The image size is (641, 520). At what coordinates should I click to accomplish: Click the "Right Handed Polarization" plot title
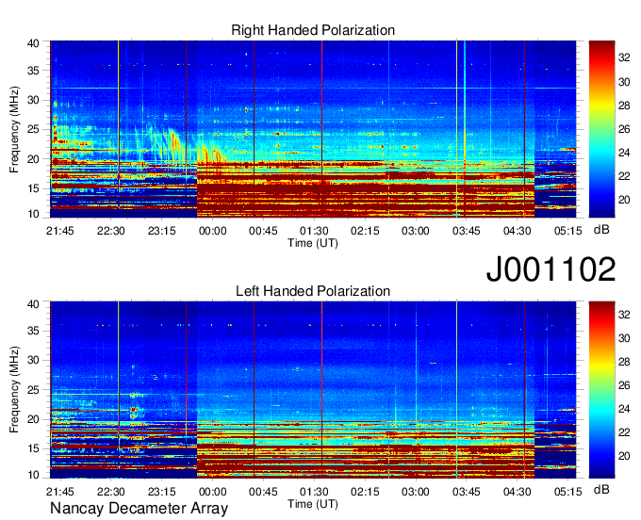click(x=313, y=30)
